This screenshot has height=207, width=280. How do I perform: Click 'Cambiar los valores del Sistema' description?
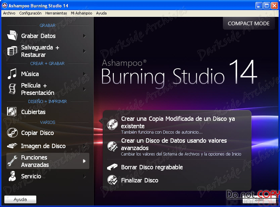point(181,154)
